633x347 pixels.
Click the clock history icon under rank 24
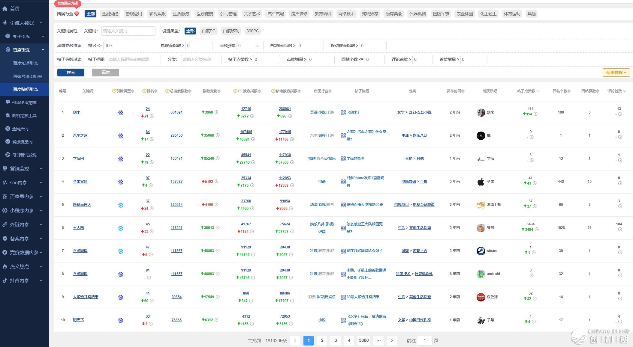point(152,116)
